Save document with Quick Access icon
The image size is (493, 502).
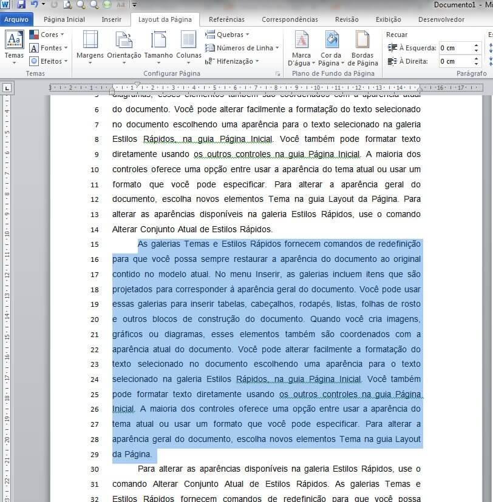tap(21, 5)
